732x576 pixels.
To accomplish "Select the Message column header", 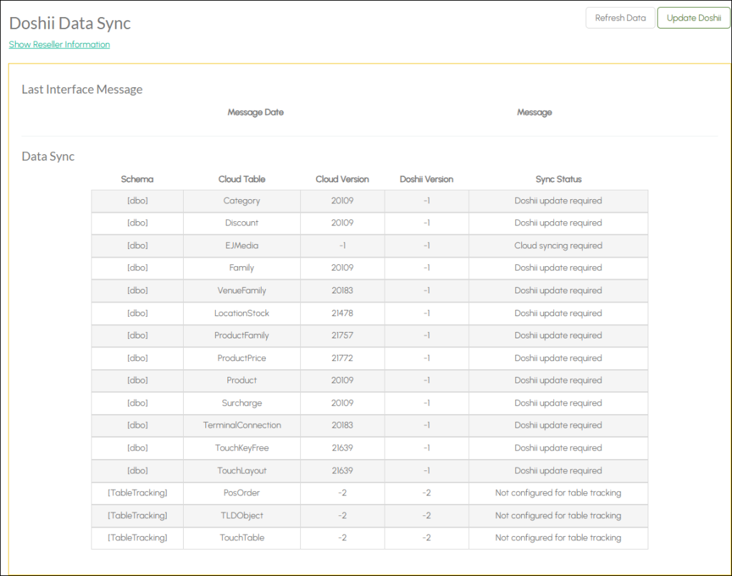I will [535, 112].
